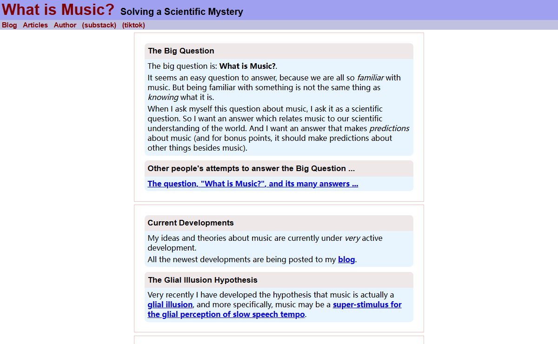The image size is (558, 344).
Task: Open the "glial illusion" link
Action: (170, 304)
